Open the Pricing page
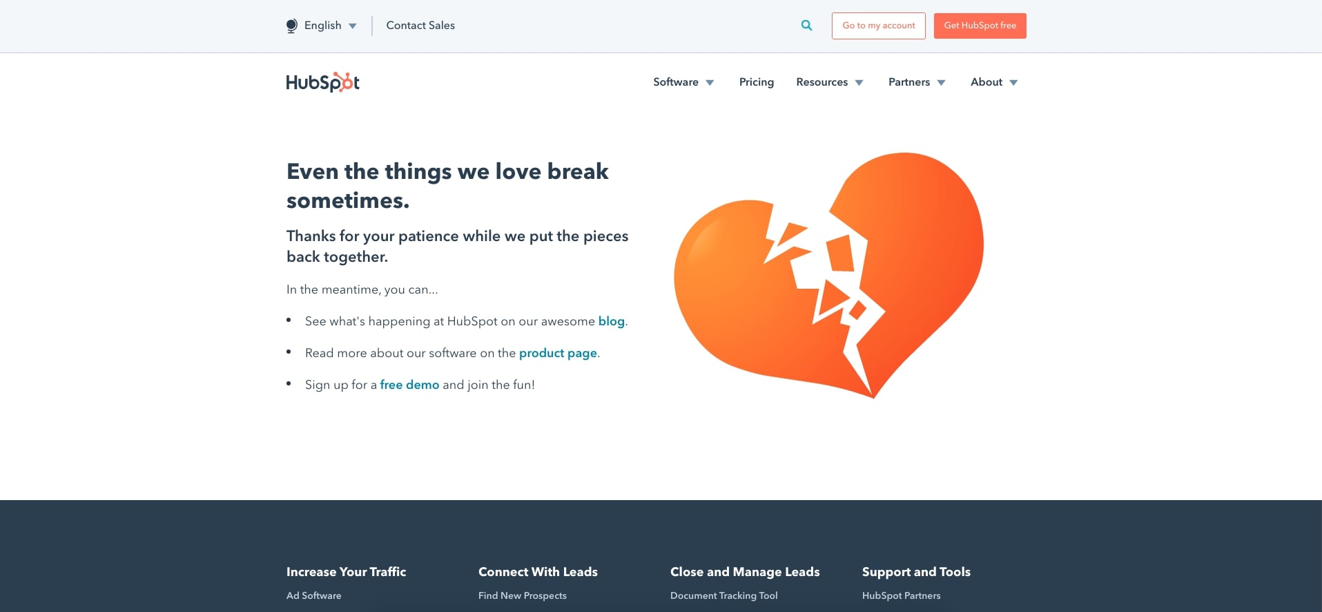Screen dimensions: 1322x612 point(757,82)
